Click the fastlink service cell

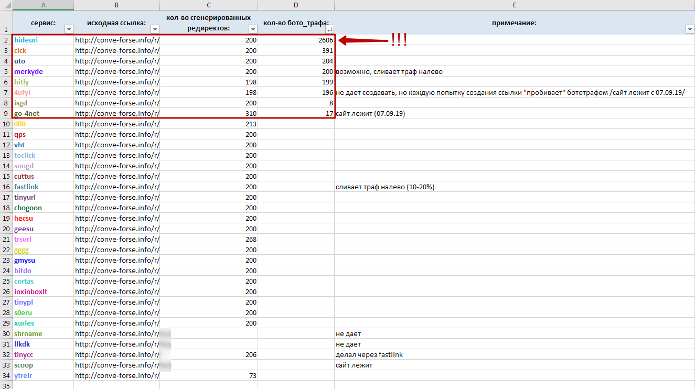tap(43, 187)
